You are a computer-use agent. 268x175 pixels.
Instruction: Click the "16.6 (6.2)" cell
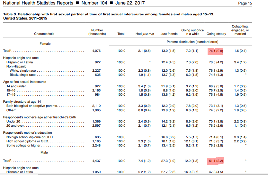tap(168, 137)
